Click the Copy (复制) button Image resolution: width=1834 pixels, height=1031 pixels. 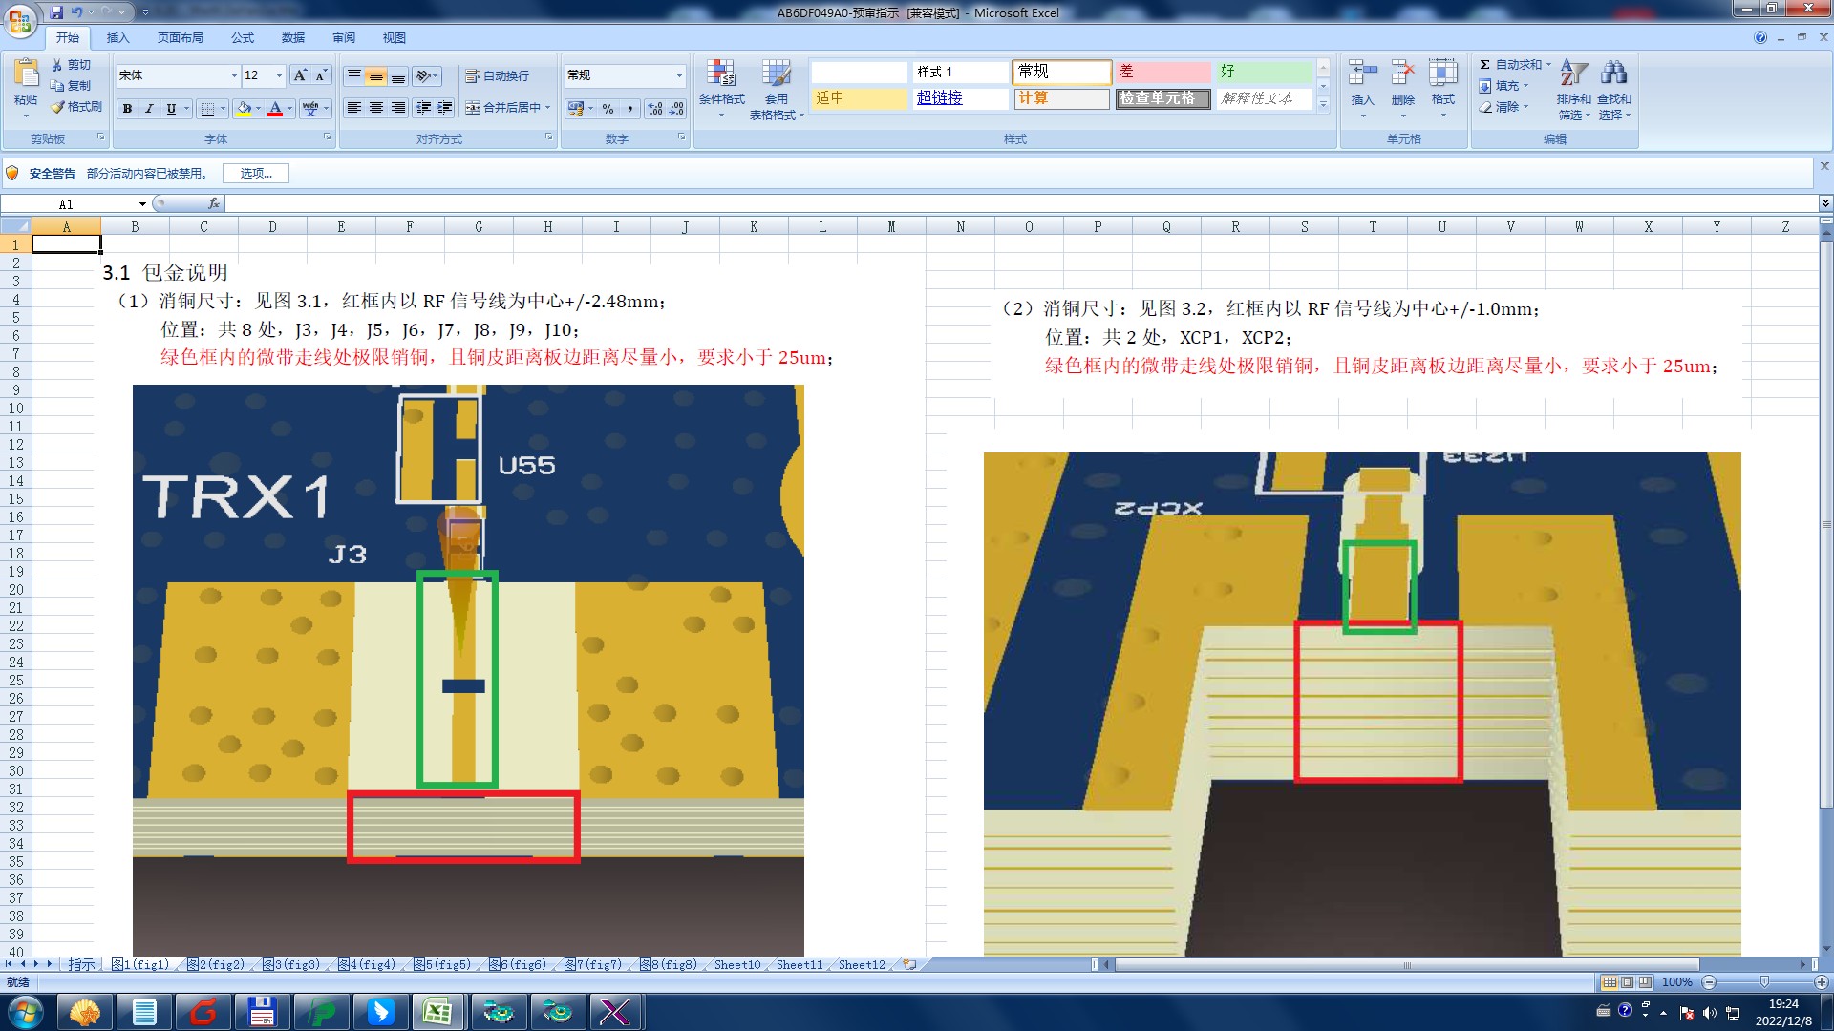pos(72,86)
